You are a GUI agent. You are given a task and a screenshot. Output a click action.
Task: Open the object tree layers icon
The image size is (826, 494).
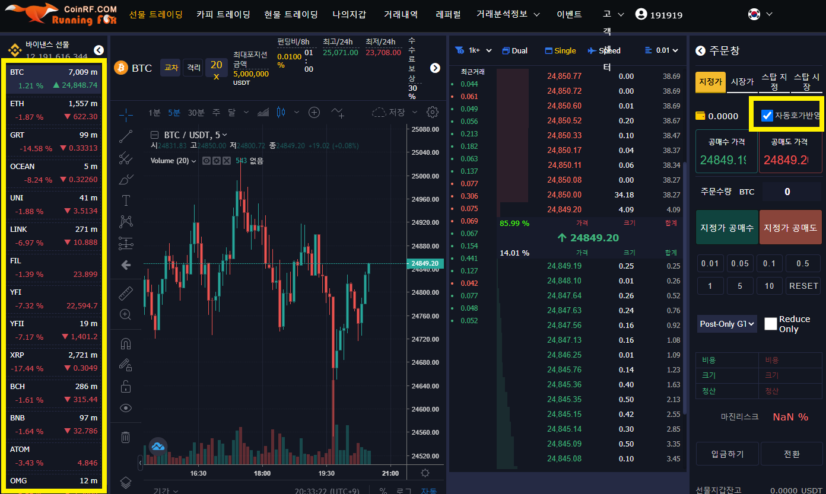126,482
